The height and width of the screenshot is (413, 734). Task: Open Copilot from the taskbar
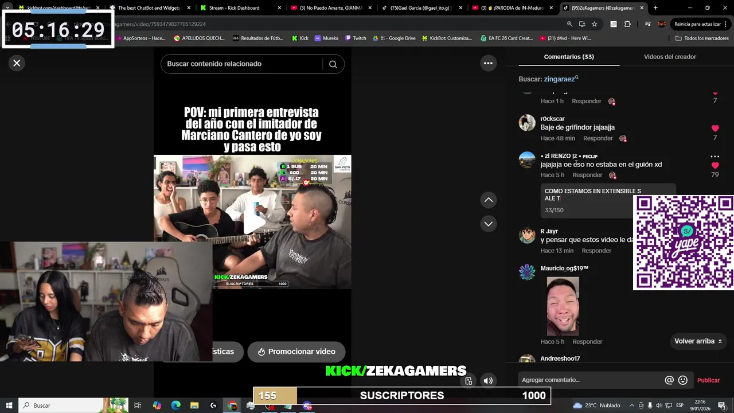click(157, 406)
